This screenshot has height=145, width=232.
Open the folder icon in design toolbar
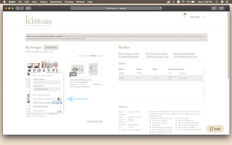pyautogui.click(x=29, y=71)
